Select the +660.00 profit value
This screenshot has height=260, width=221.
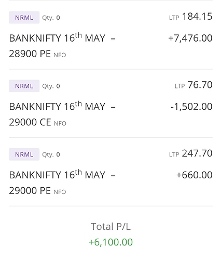tap(194, 175)
